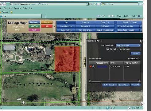Image resolution: width=151 pixels, height=111 pixels.
Task: Click the Read Mail icon
Action: pyautogui.click(x=109, y=16)
